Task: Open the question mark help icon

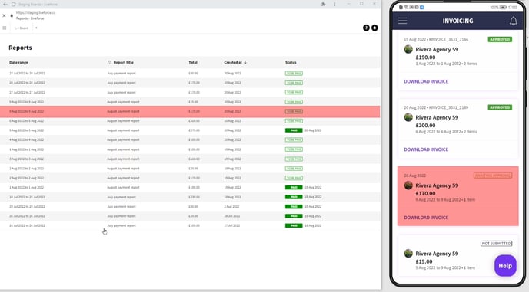Action: coord(366,28)
